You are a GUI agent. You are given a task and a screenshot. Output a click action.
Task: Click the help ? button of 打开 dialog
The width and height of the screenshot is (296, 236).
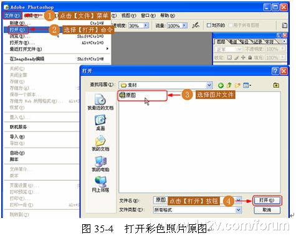point(275,71)
